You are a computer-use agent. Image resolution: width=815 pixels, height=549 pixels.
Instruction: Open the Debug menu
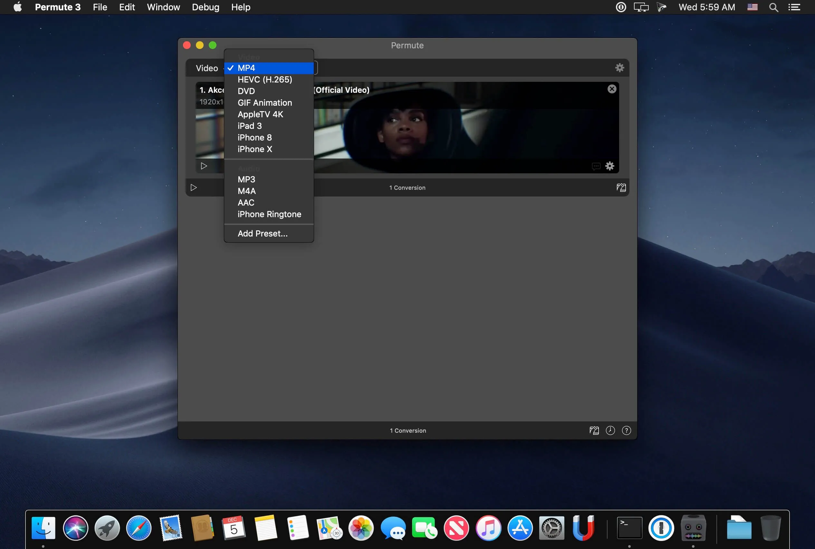point(205,7)
